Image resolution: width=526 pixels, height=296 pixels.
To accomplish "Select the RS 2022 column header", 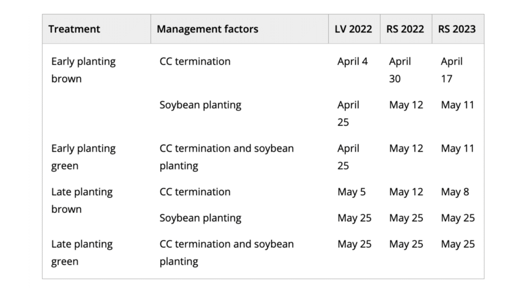I will click(x=405, y=29).
